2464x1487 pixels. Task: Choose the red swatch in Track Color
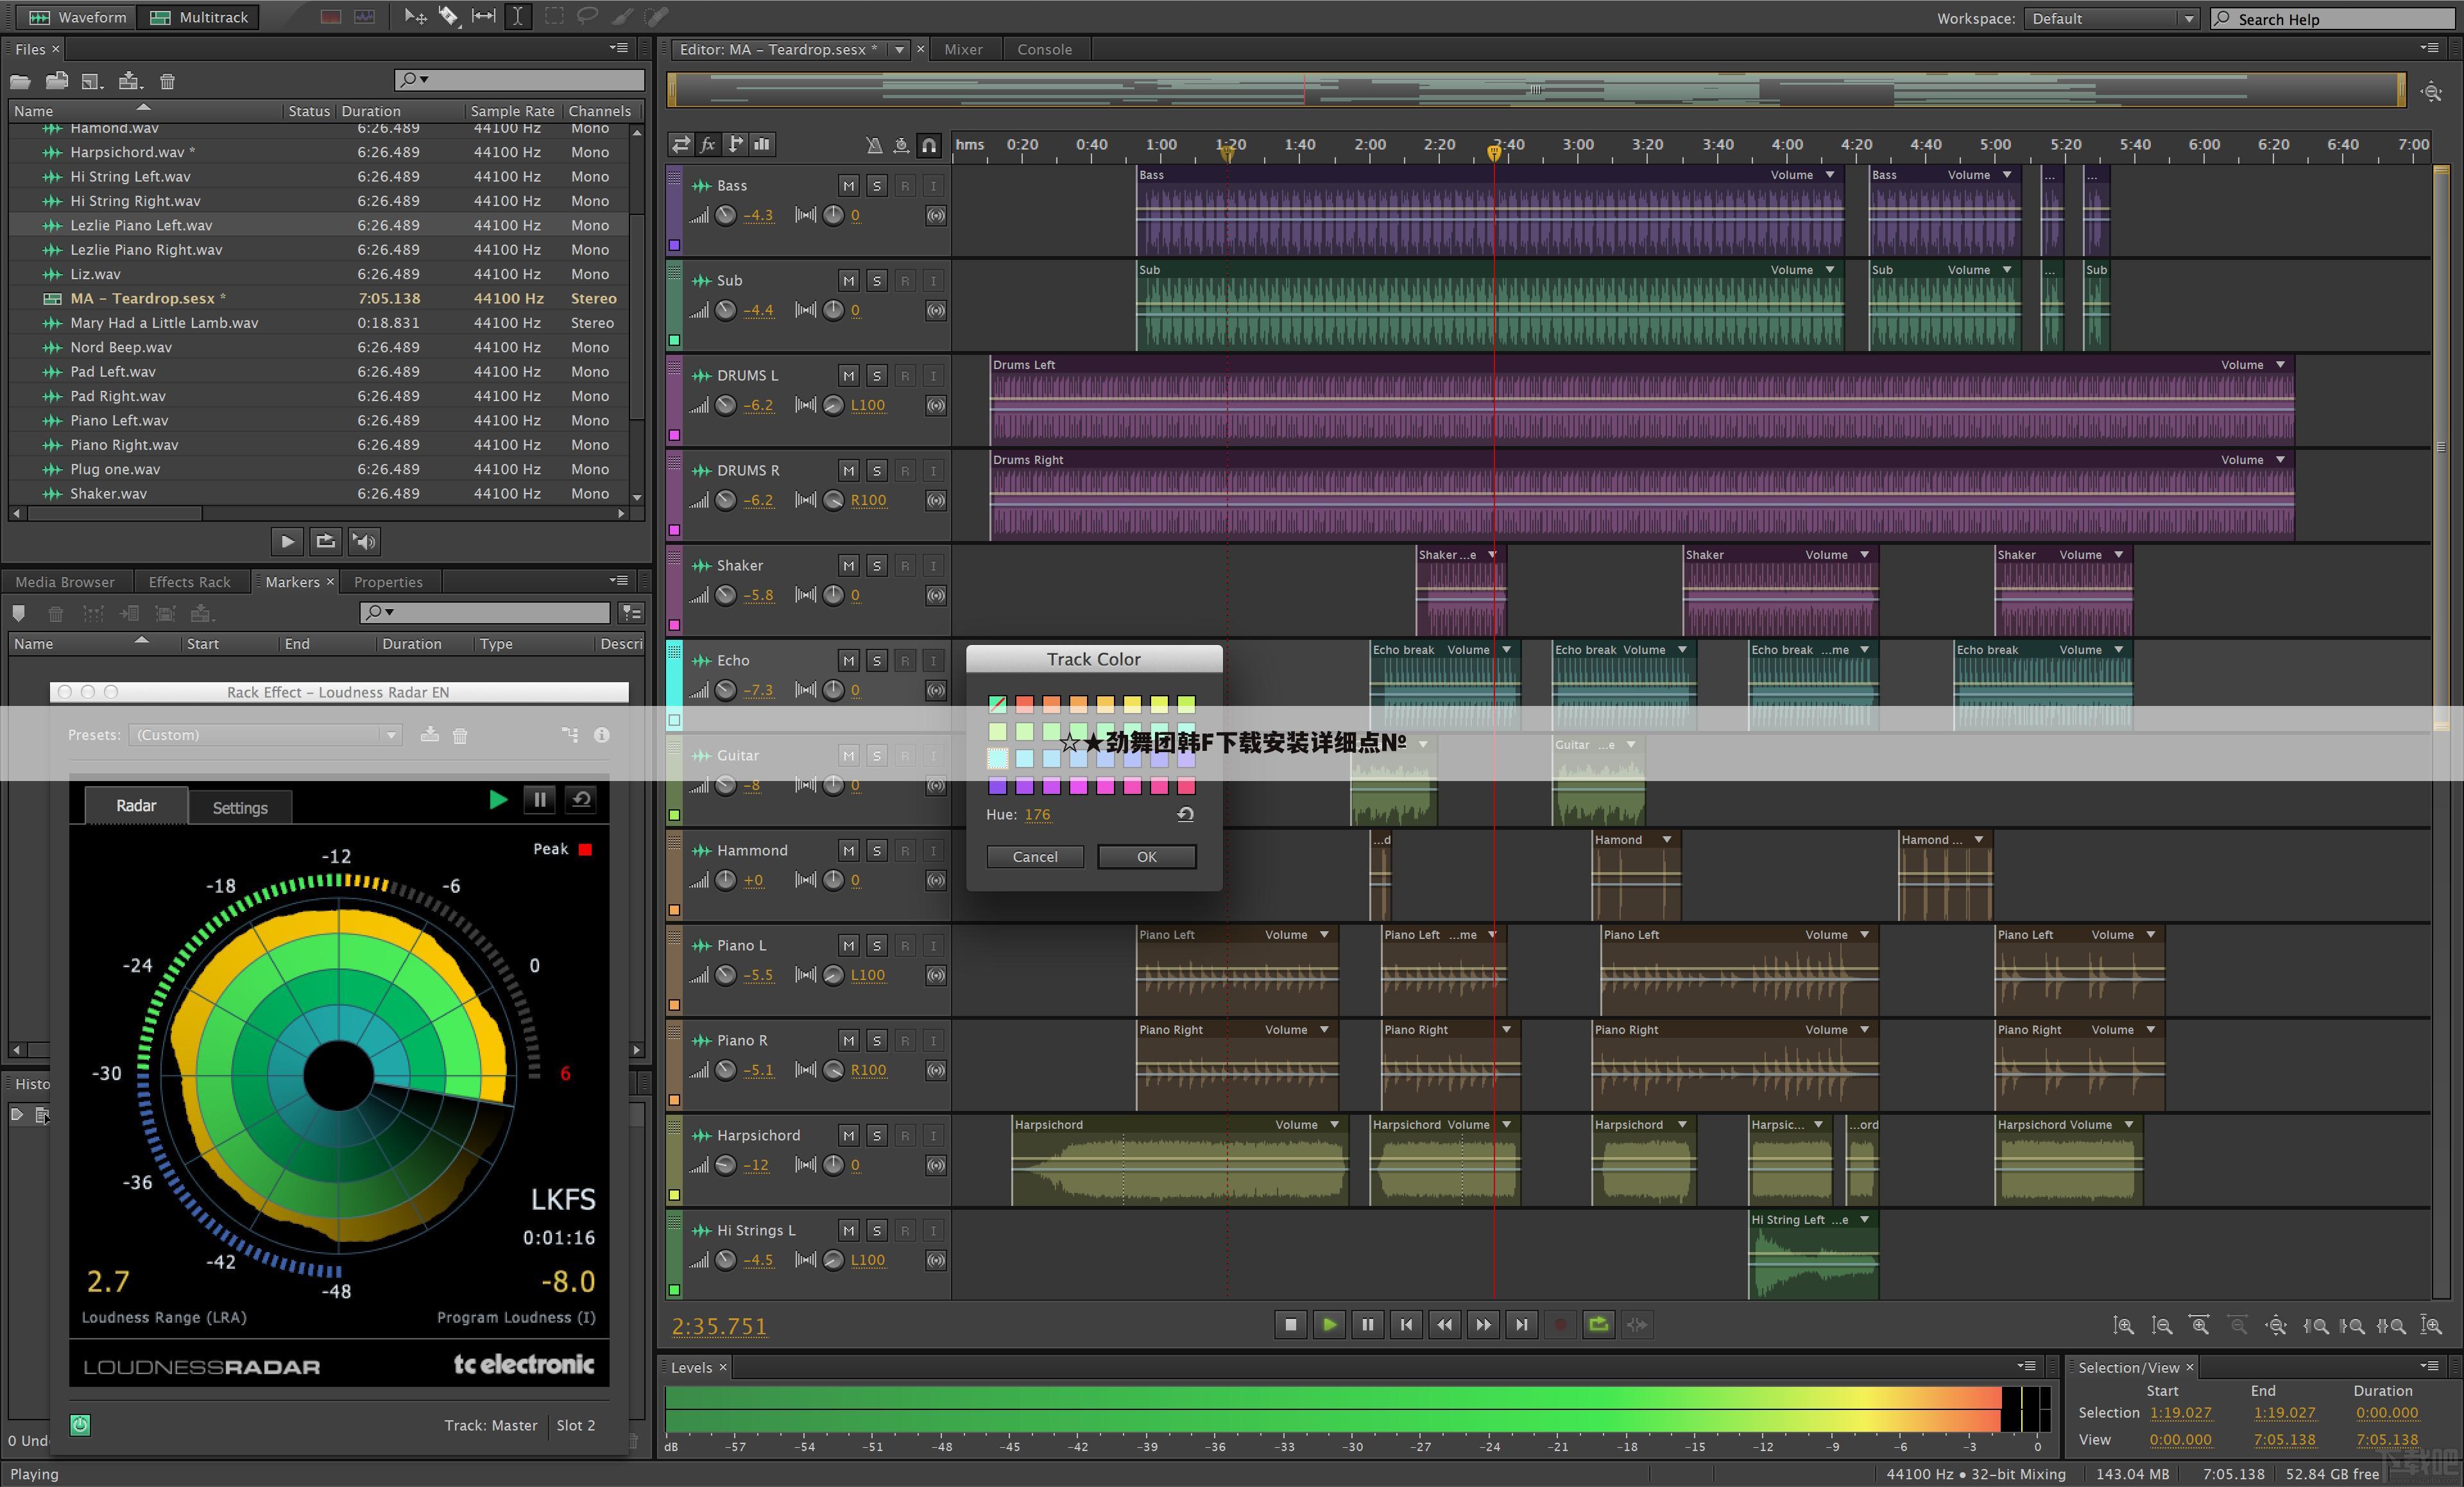click(x=1024, y=704)
